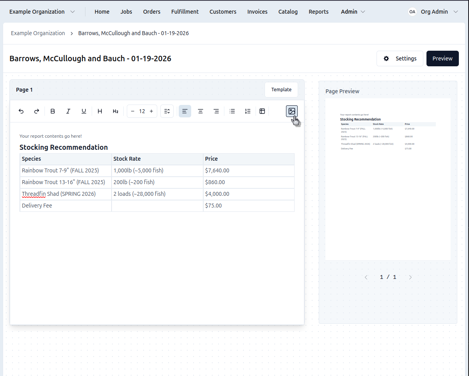Toggle italic formatting

68,111
